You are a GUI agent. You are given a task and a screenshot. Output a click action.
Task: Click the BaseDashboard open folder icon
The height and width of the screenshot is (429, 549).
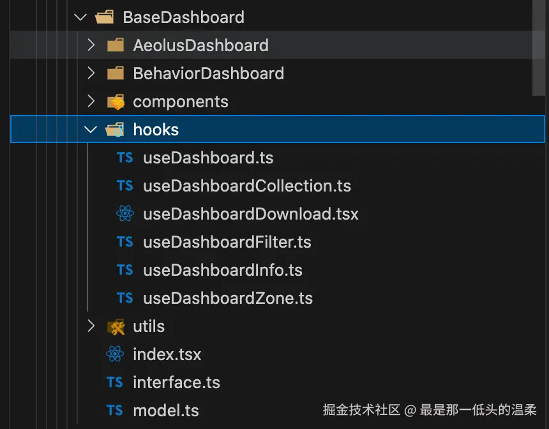coord(105,17)
